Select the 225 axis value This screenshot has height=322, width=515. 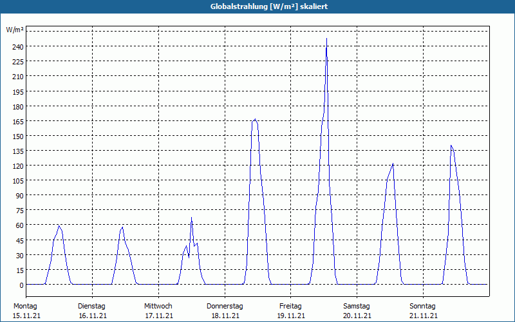coord(18,62)
